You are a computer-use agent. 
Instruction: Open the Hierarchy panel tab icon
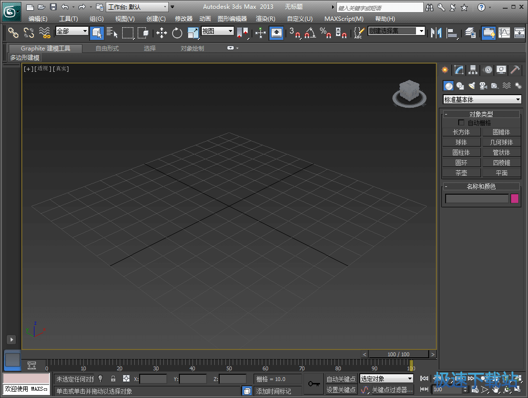(x=473, y=70)
